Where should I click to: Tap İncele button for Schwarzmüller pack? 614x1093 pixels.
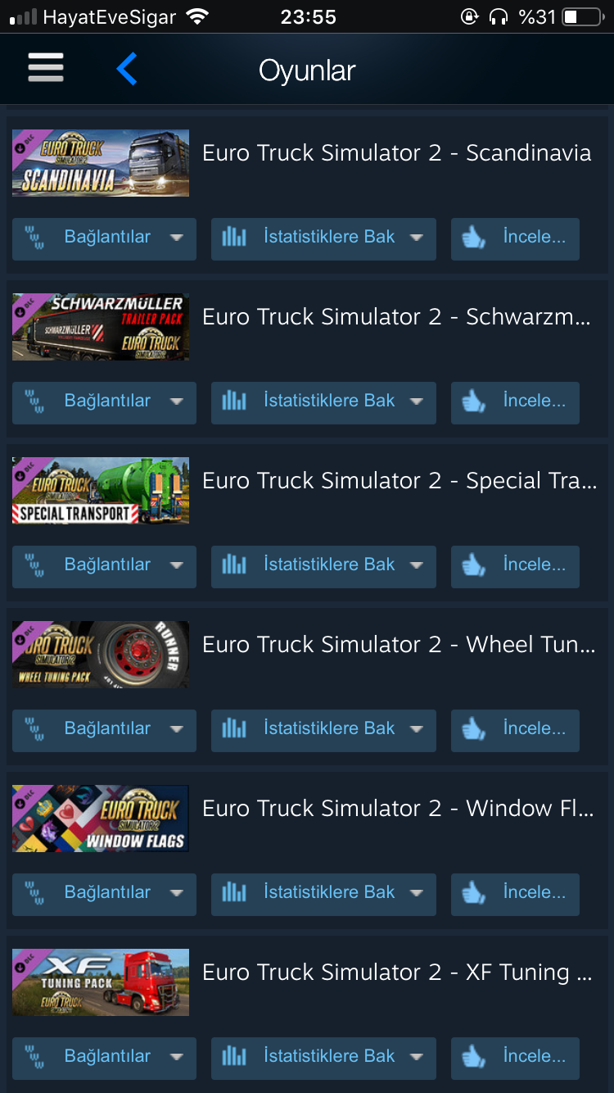(x=515, y=402)
